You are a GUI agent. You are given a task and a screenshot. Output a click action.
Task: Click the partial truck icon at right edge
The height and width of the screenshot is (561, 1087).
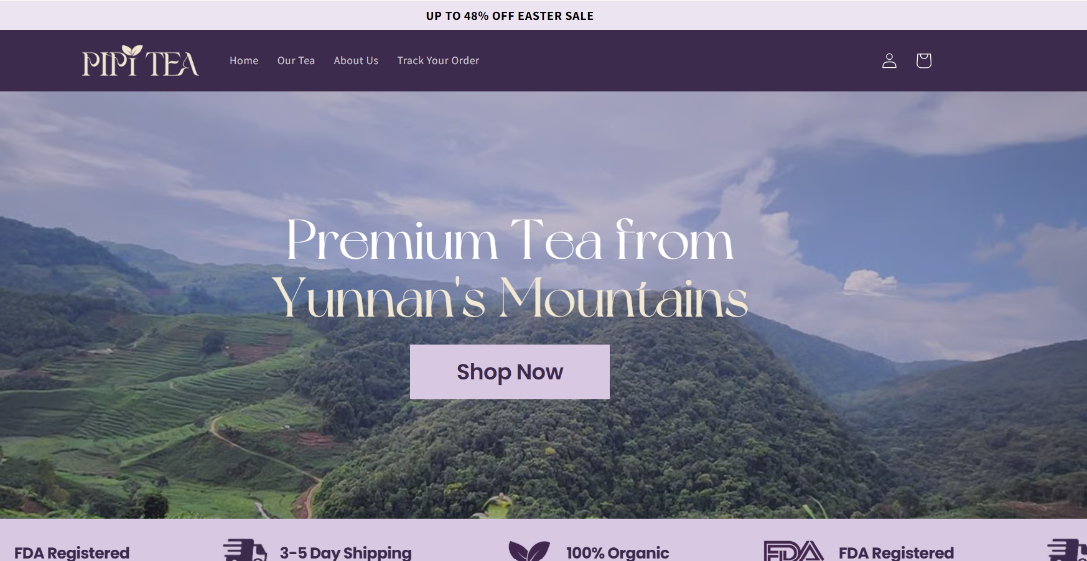tap(1067, 550)
